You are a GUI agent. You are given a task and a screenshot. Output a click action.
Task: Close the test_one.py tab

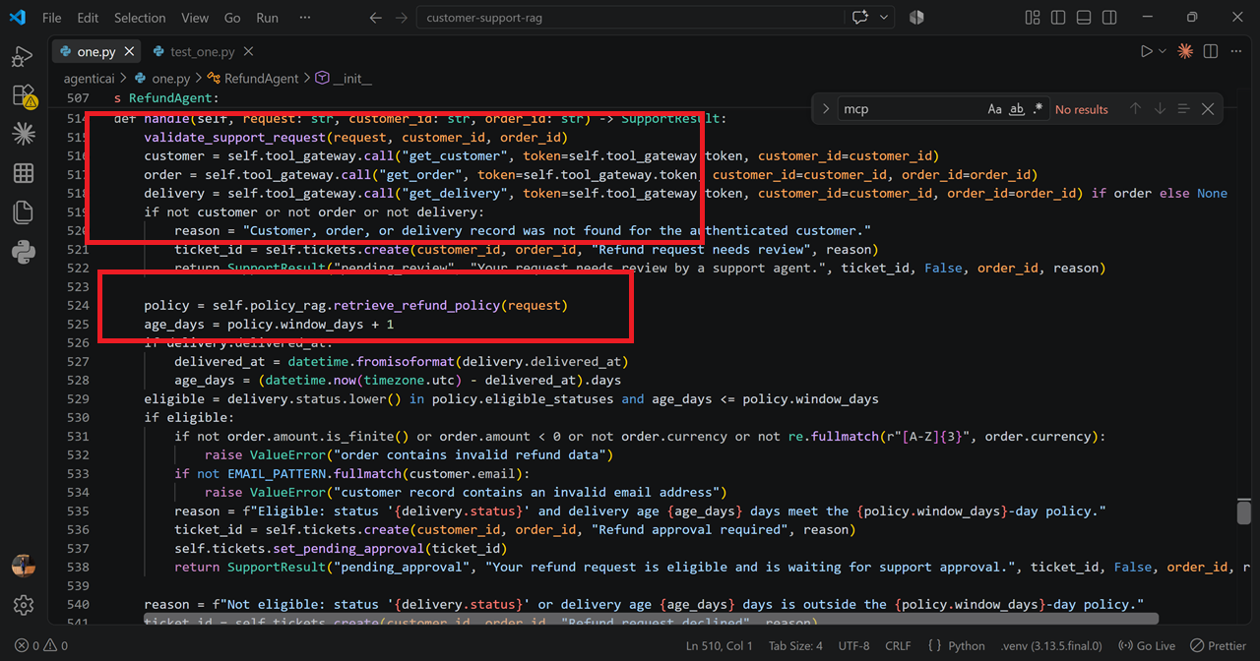click(248, 51)
